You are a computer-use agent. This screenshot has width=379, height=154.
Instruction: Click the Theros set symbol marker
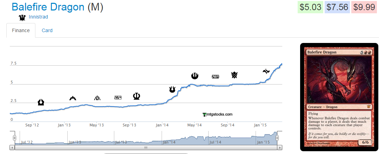[137, 96]
